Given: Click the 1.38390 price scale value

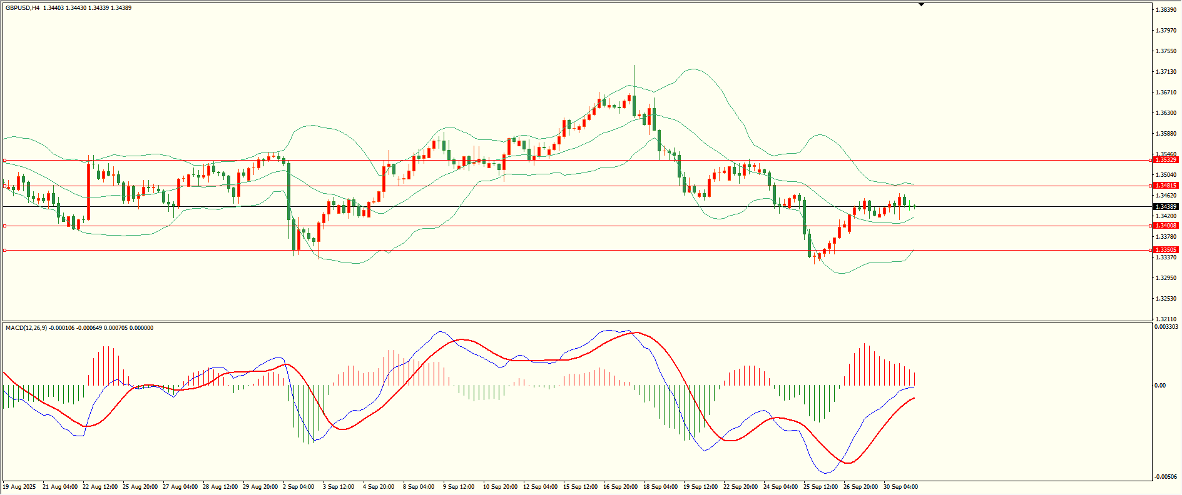Looking at the screenshot, I should [x=1165, y=10].
